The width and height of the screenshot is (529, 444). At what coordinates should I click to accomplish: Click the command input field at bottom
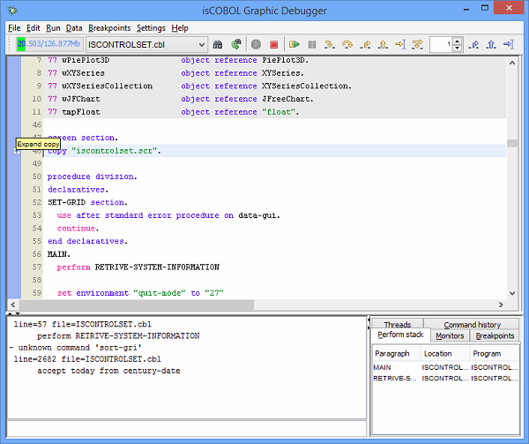point(185,429)
